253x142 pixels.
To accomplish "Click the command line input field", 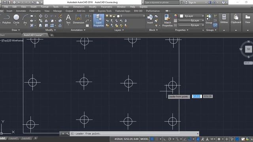I will click(134, 134).
